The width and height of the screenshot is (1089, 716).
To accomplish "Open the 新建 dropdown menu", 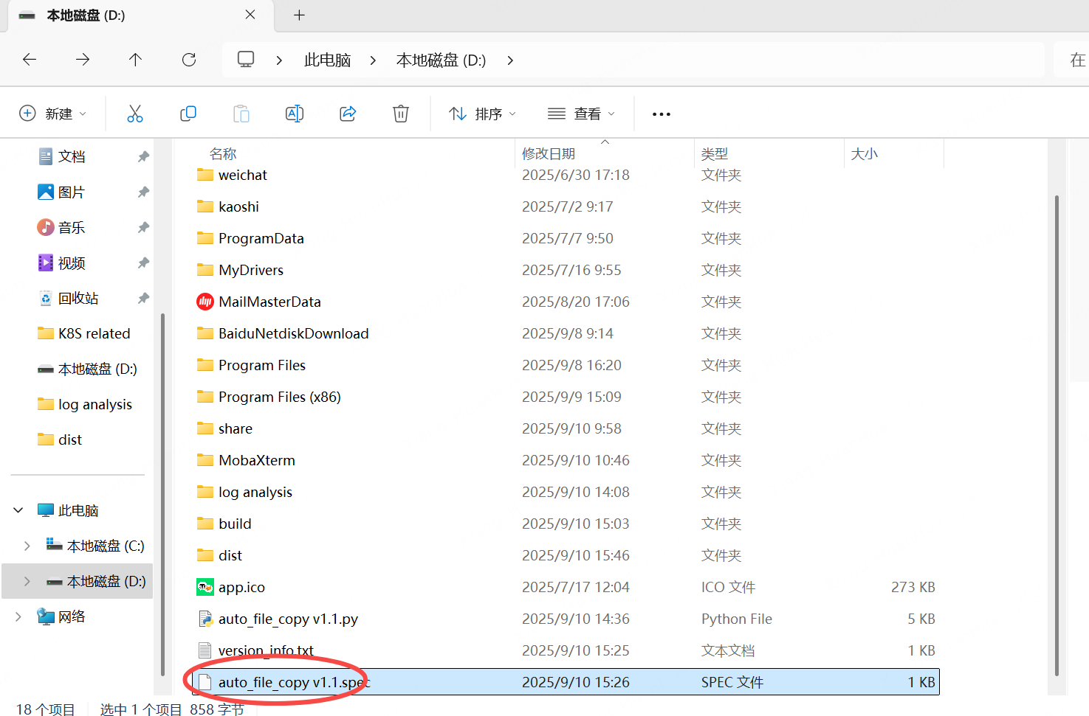I will coord(52,114).
